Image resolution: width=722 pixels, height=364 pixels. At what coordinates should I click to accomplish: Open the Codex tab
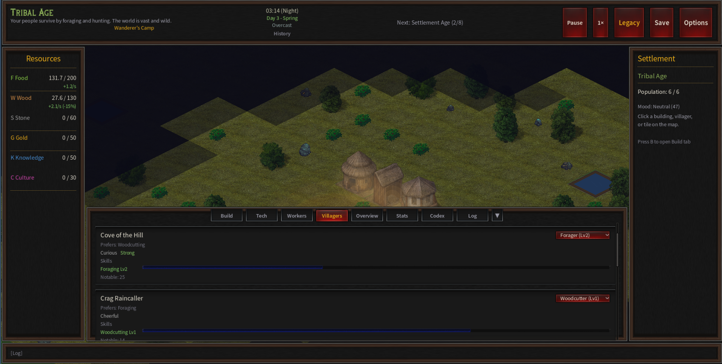pos(437,216)
